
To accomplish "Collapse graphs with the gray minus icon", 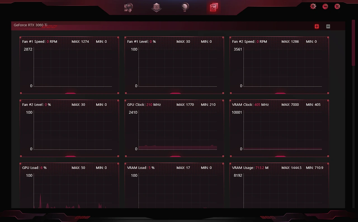I will [x=328, y=26].
